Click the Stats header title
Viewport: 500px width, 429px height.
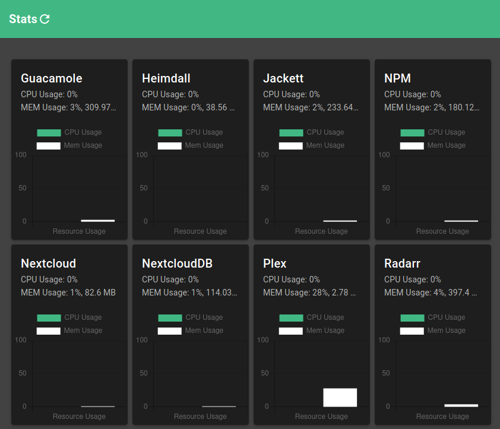click(x=23, y=19)
